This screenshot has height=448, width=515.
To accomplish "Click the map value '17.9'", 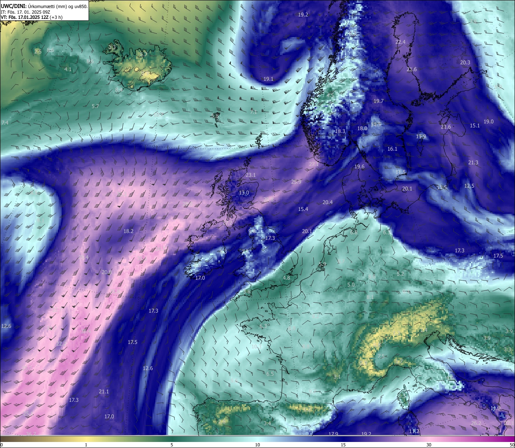I will point(333,434).
